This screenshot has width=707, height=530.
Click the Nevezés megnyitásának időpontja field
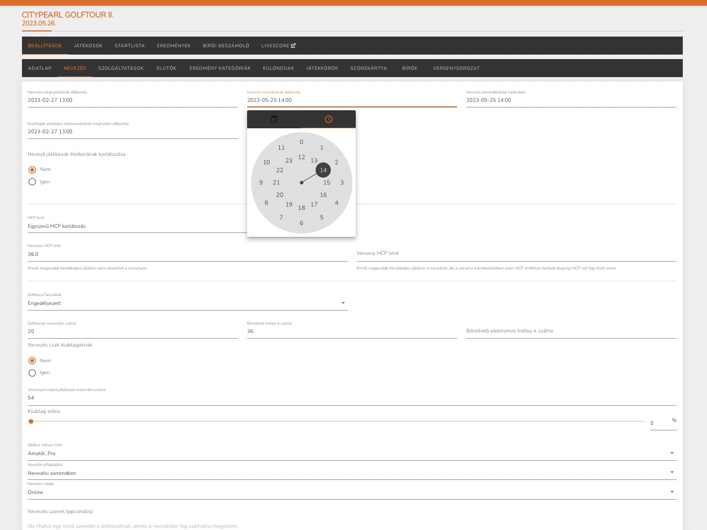click(x=133, y=100)
